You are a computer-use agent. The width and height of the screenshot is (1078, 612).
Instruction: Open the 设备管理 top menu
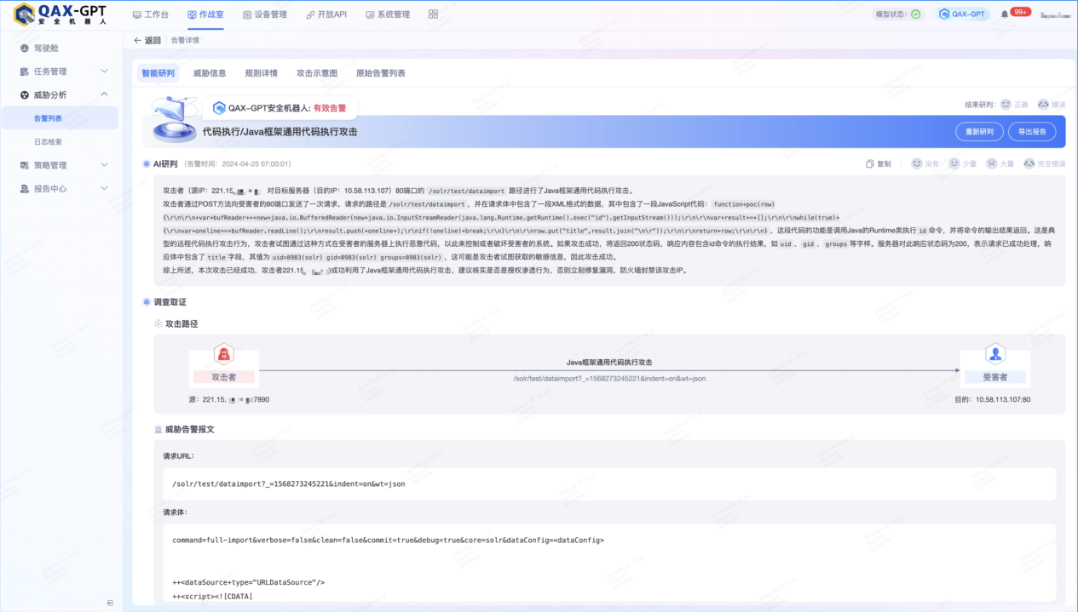[265, 14]
